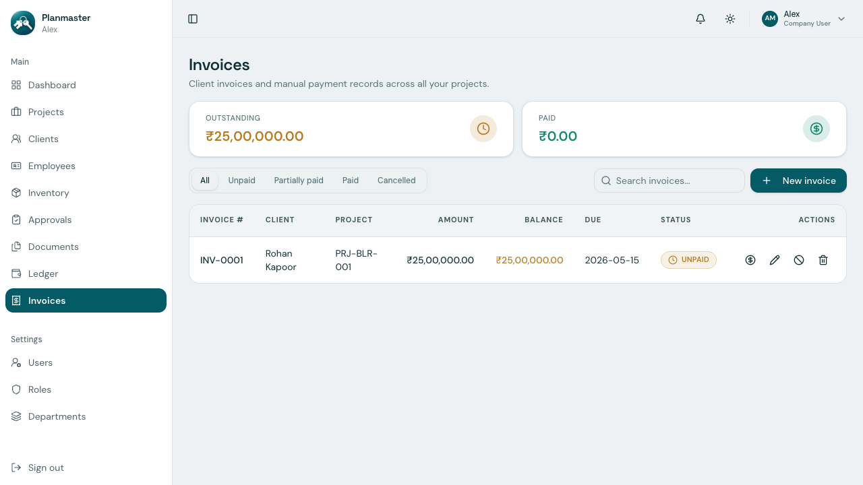The width and height of the screenshot is (863, 485).
Task: Create a New invoice
Action: point(798,181)
